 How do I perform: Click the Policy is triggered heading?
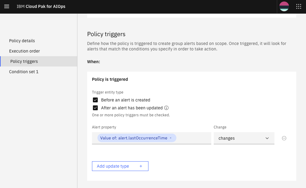coord(110,79)
